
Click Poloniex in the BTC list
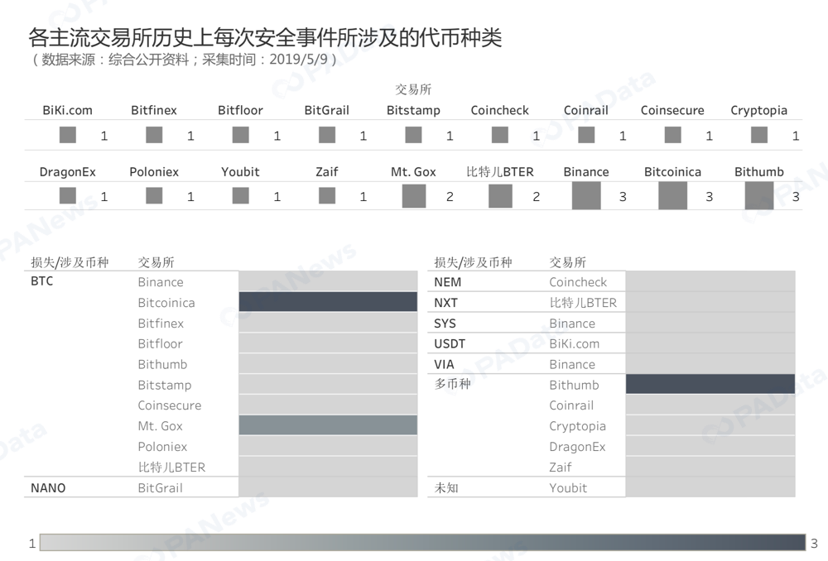(x=162, y=447)
